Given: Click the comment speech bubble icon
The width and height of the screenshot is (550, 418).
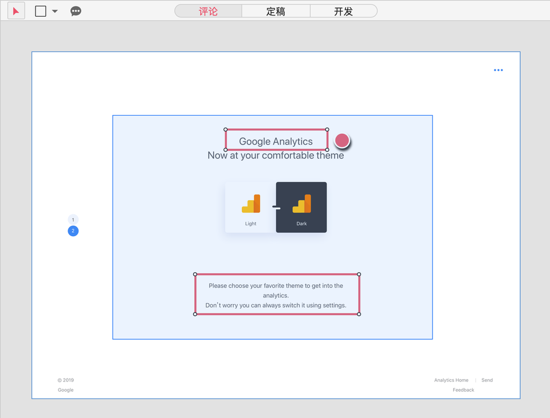Looking at the screenshot, I should (76, 11).
